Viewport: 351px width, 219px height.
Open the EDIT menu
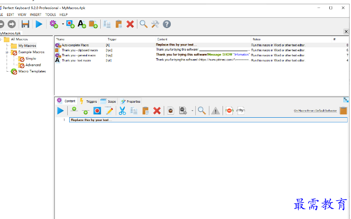pos(10,15)
